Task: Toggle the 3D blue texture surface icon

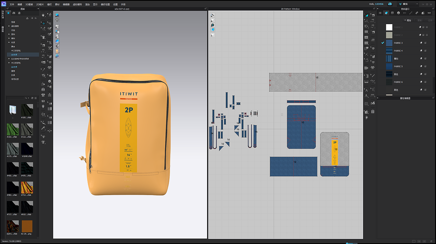Action: 57,41
